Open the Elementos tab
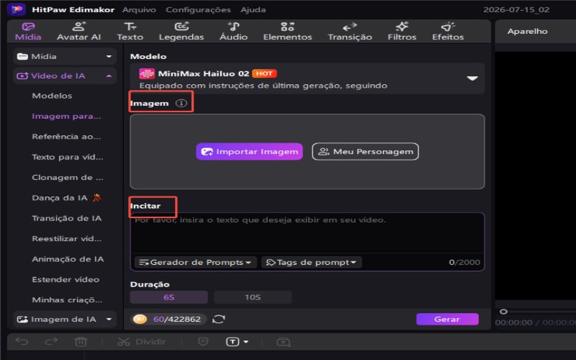The height and width of the screenshot is (360, 576). coord(287,32)
